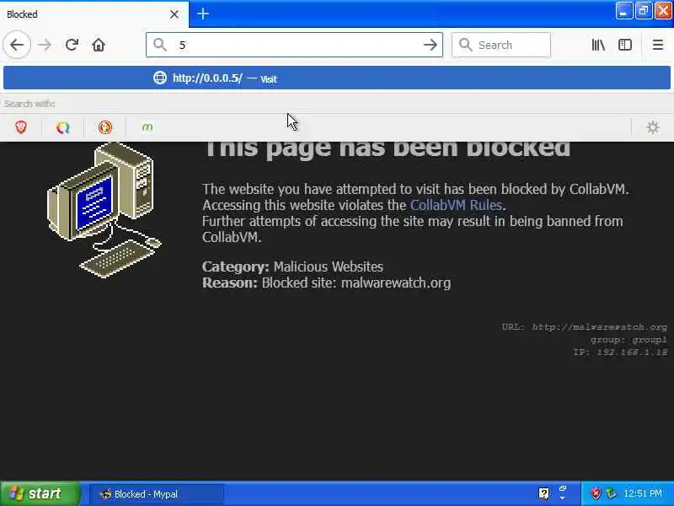Click 'Malicious Websites' category text
The width and height of the screenshot is (674, 506).
pyautogui.click(x=329, y=266)
